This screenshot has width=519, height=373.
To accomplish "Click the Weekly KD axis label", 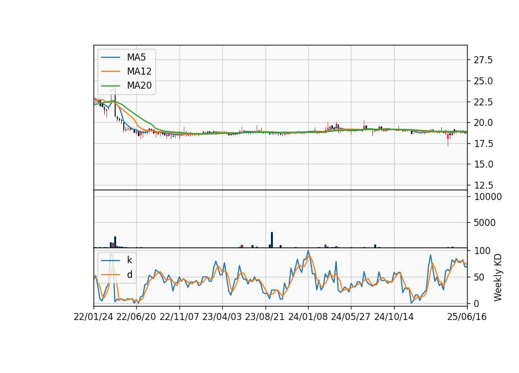I will pos(498,277).
